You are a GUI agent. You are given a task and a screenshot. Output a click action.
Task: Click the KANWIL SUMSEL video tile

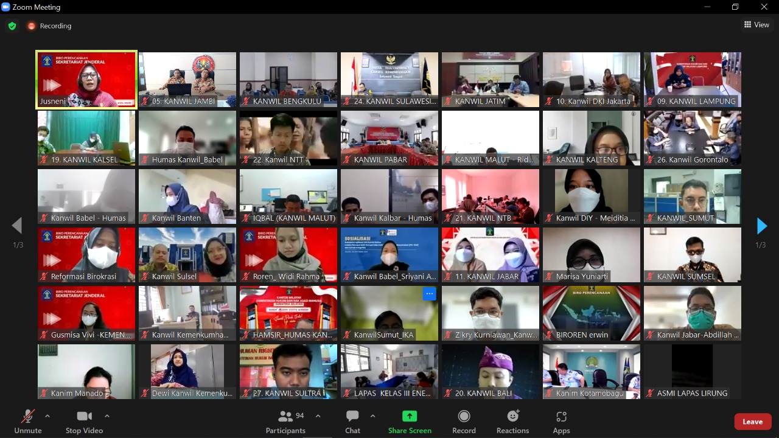[693, 255]
